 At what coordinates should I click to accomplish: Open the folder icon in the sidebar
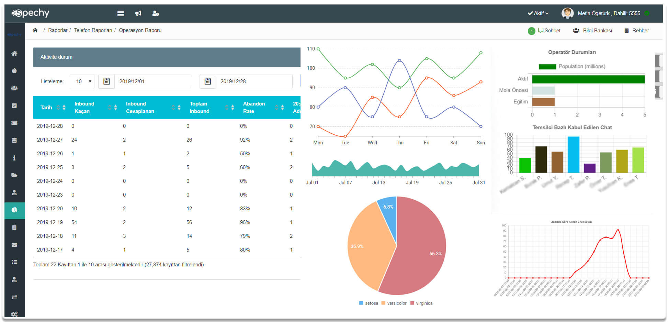coord(14,175)
